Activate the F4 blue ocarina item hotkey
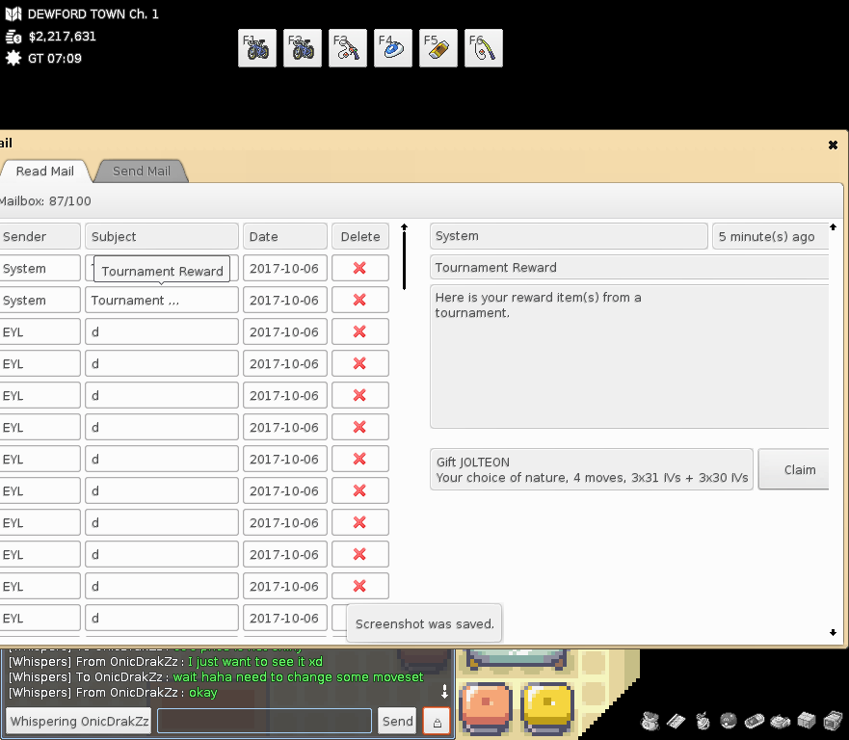The image size is (849, 740). pos(393,48)
